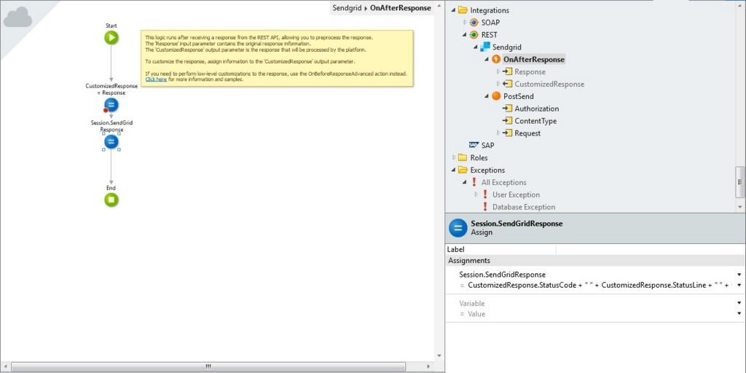Viewport: 746px width, 373px height.
Task: Collapse the OnAfterResponse node
Action: click(x=487, y=60)
